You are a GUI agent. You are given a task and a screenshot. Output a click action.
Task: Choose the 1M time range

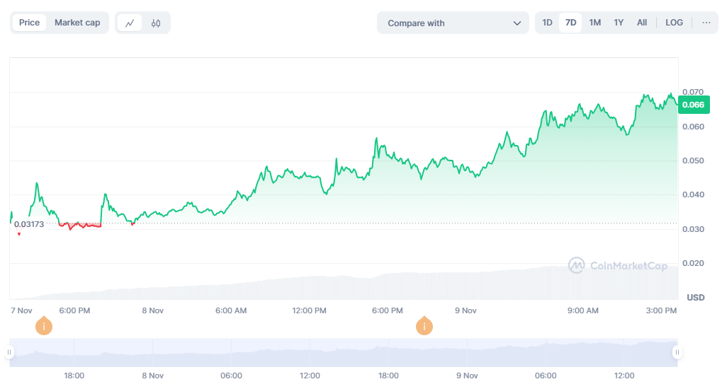coord(594,23)
